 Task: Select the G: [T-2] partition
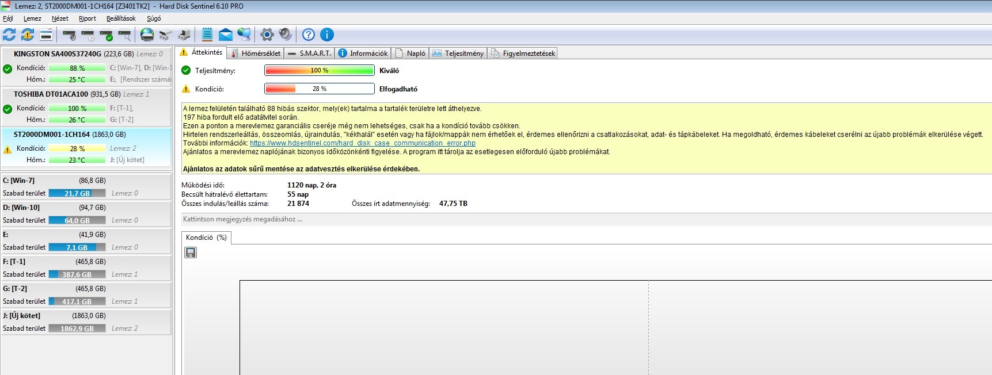pyautogui.click(x=86, y=295)
